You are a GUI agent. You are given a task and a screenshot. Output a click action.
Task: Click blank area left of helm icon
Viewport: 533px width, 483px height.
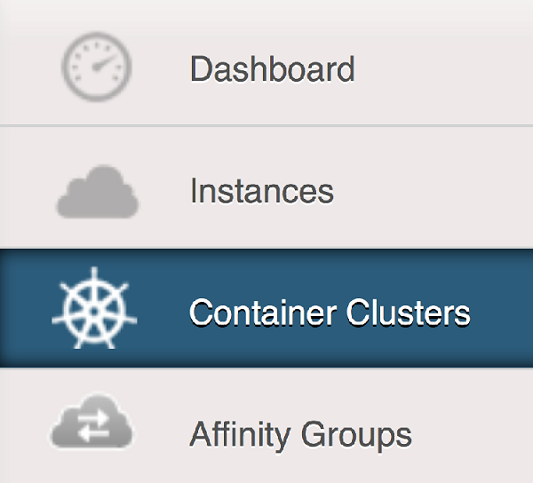[26, 308]
